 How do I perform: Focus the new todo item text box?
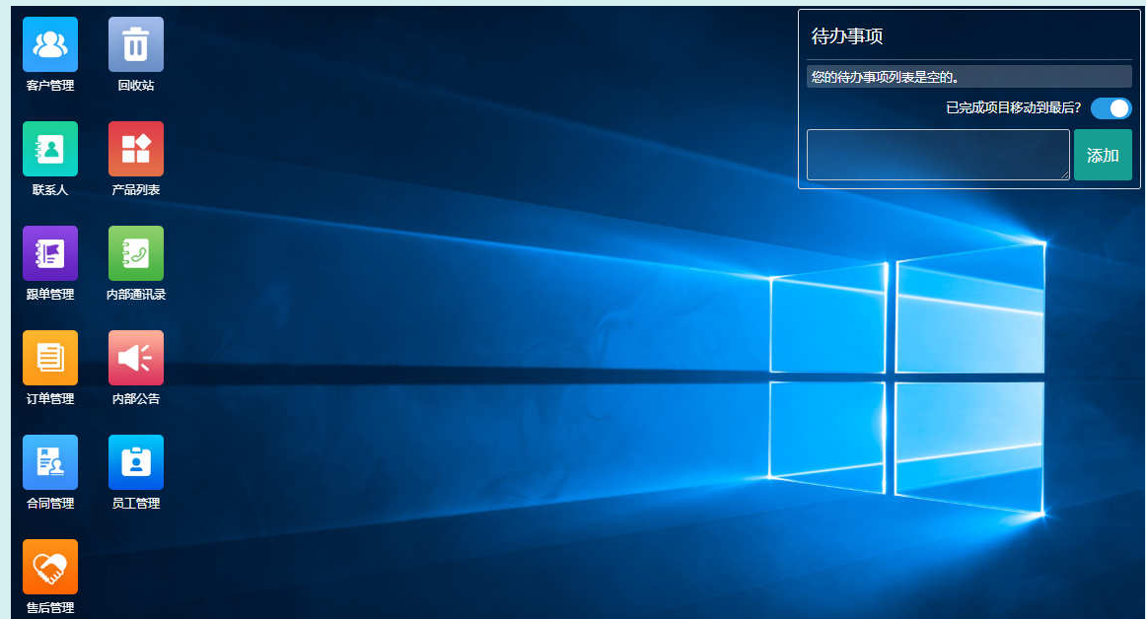(x=937, y=155)
